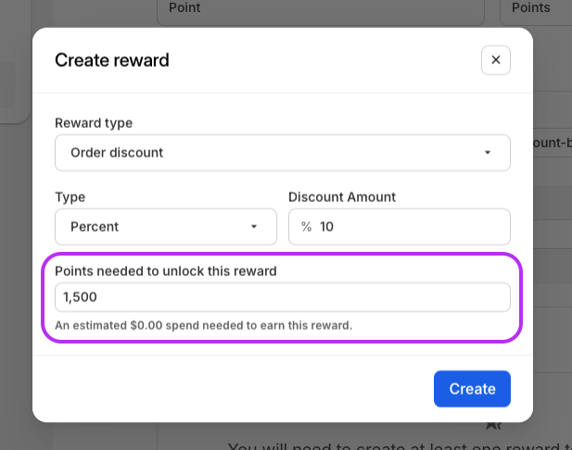Select the points field containing 1,500

pyautogui.click(x=283, y=297)
